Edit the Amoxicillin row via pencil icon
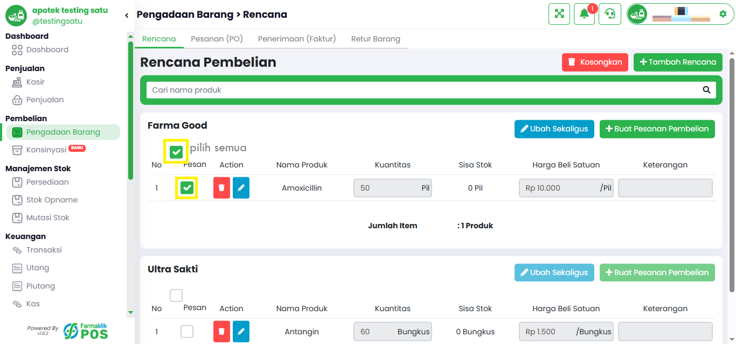This screenshot has height=344, width=736. 241,188
